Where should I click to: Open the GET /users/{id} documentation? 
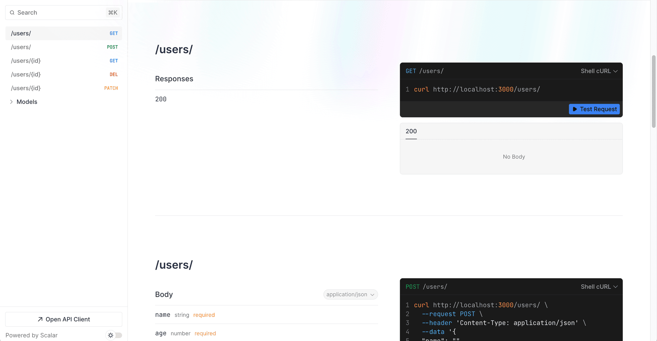(x=64, y=61)
